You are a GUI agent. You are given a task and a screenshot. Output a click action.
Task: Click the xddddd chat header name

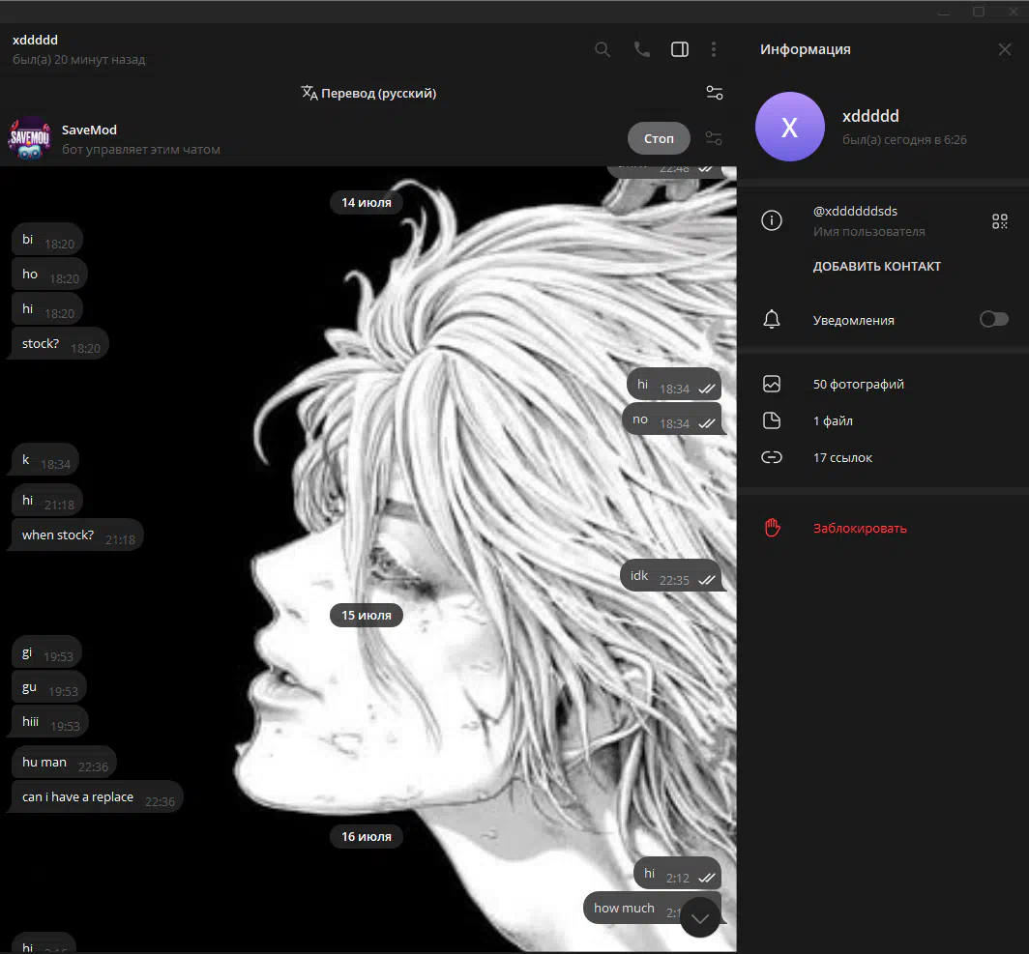(35, 40)
